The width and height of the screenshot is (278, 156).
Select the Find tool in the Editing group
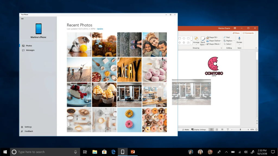[x=227, y=37]
